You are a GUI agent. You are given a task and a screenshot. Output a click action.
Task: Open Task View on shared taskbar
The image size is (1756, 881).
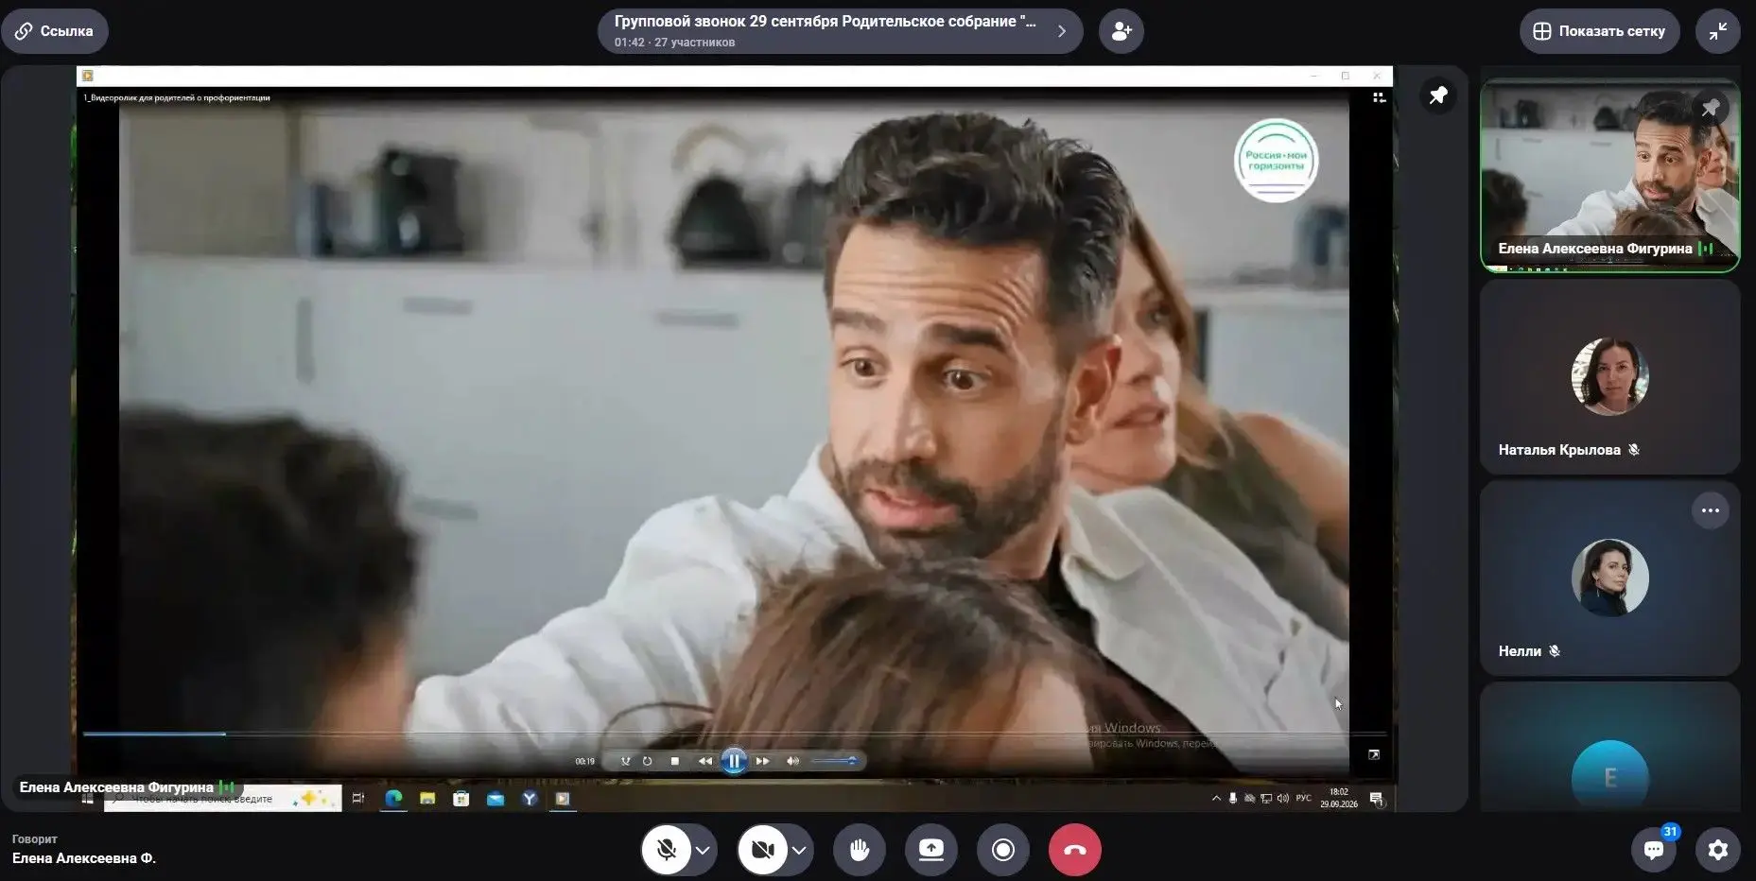pos(358,799)
